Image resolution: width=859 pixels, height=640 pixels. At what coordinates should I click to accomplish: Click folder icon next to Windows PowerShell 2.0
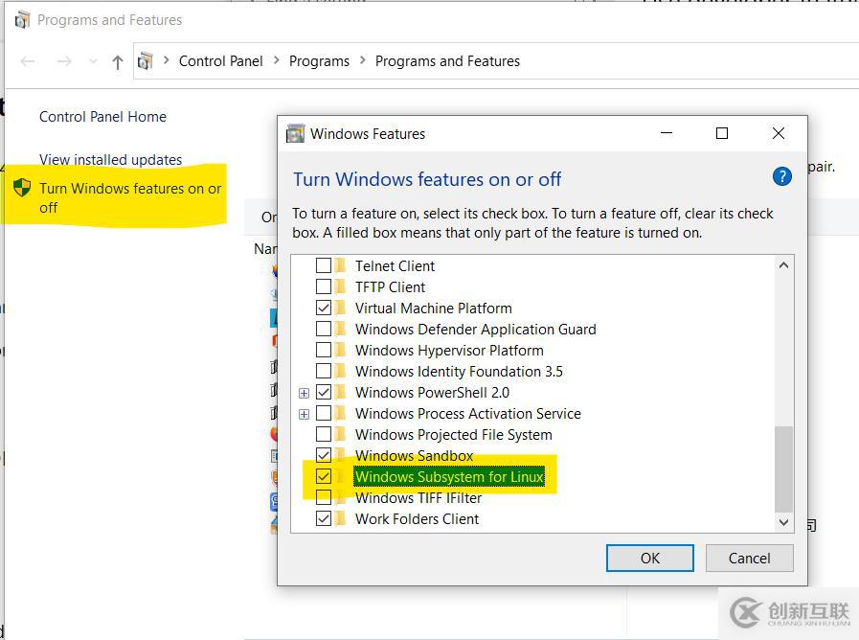tap(340, 392)
